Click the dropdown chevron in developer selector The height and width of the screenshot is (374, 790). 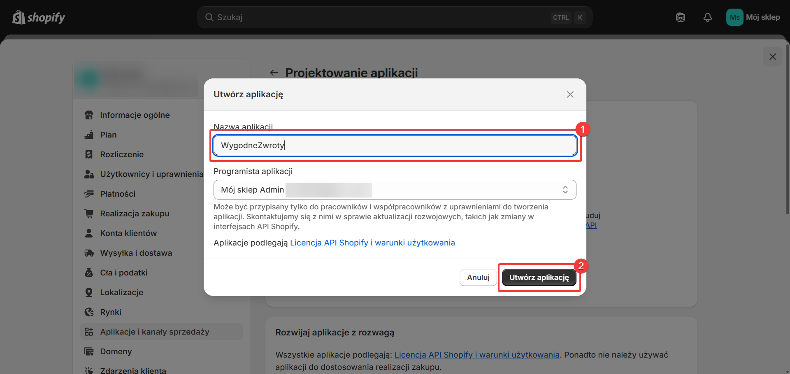(565, 190)
